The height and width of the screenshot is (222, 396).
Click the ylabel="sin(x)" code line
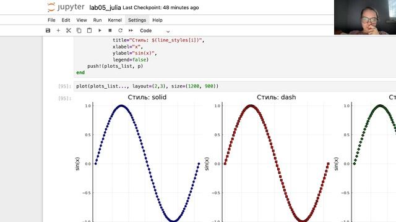[135, 53]
